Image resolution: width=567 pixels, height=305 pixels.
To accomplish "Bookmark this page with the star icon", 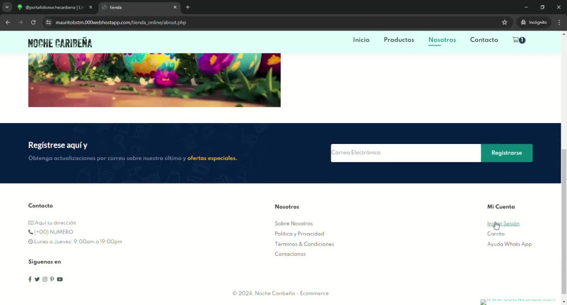I will click(x=505, y=23).
